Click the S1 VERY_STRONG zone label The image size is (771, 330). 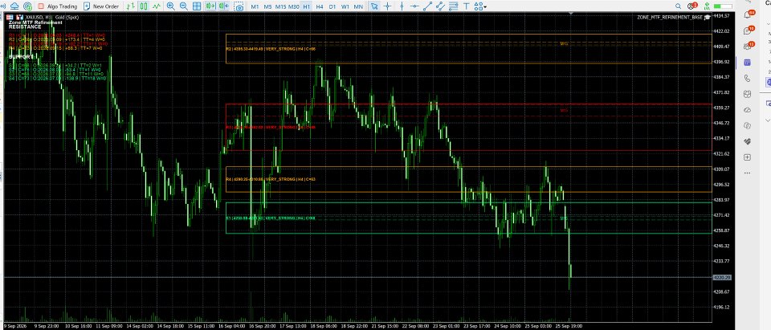[271, 218]
